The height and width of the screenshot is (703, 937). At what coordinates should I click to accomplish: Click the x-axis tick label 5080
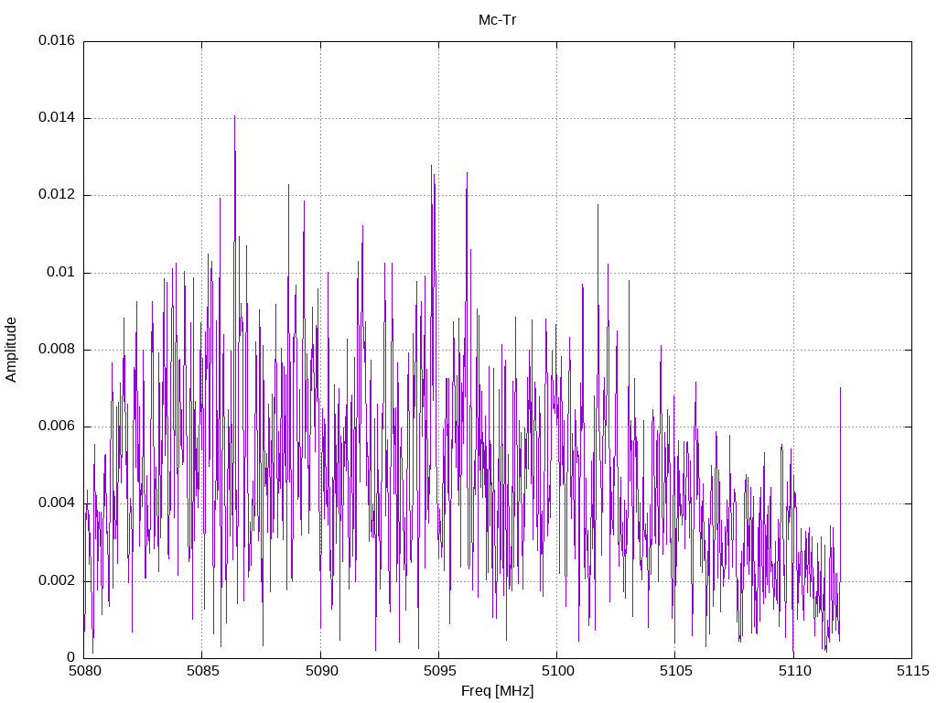pos(84,671)
